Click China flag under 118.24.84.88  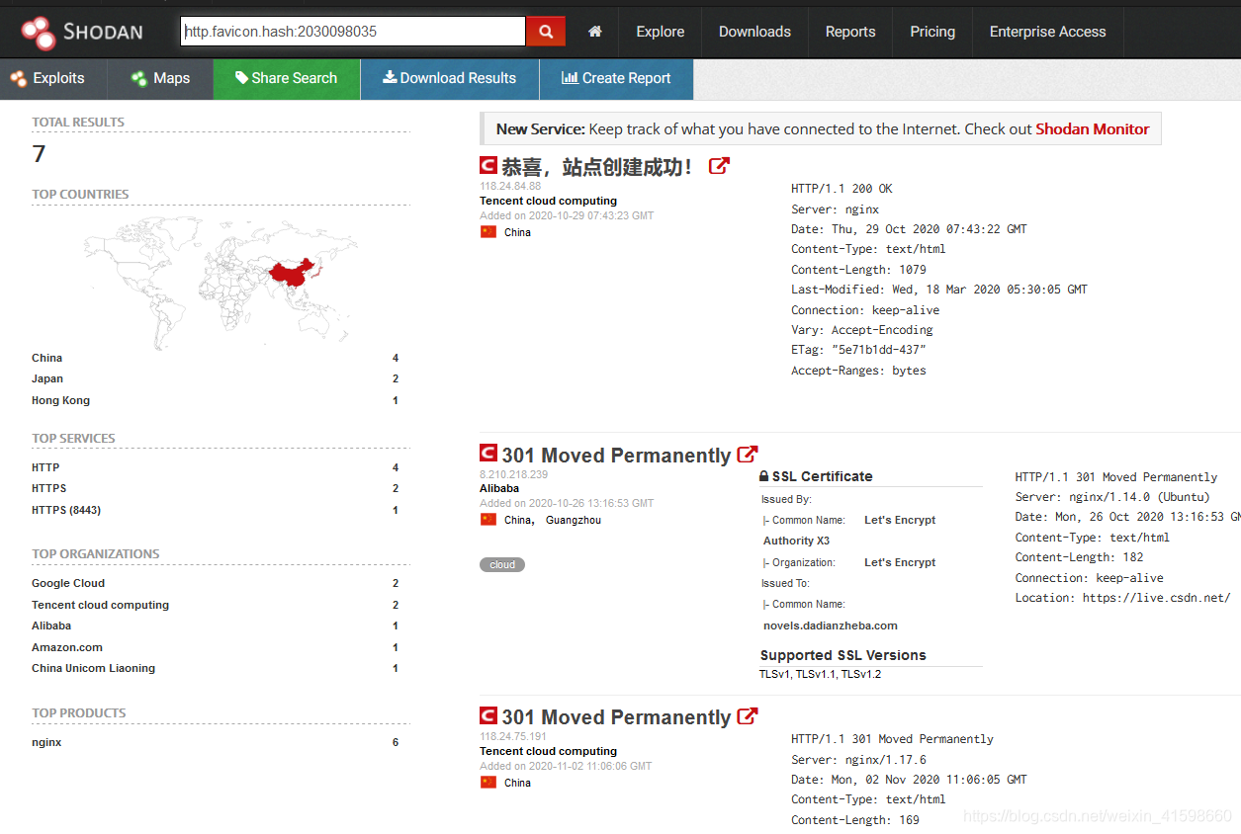pyautogui.click(x=488, y=232)
